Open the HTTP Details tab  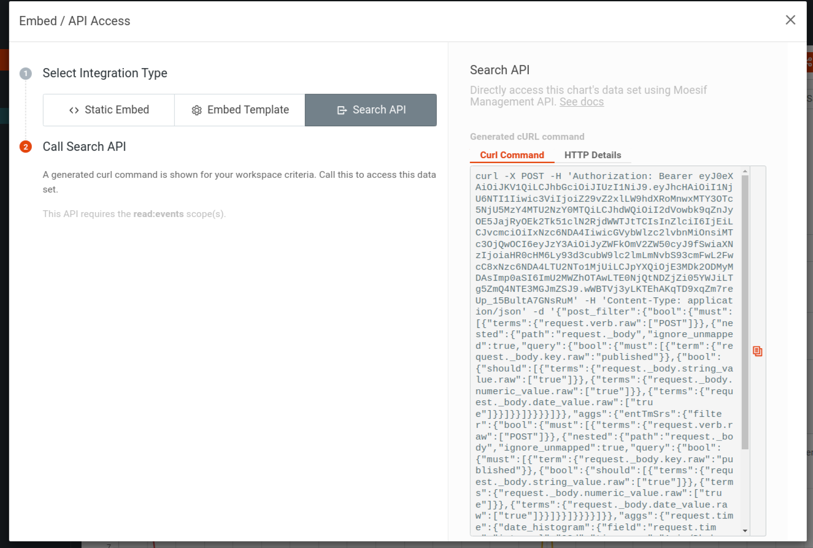(x=593, y=155)
